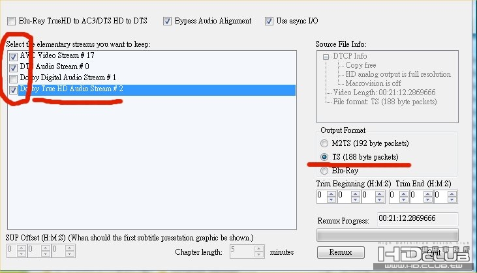
Task: Increase Chapter length minutes spinner
Action: (x=259, y=248)
